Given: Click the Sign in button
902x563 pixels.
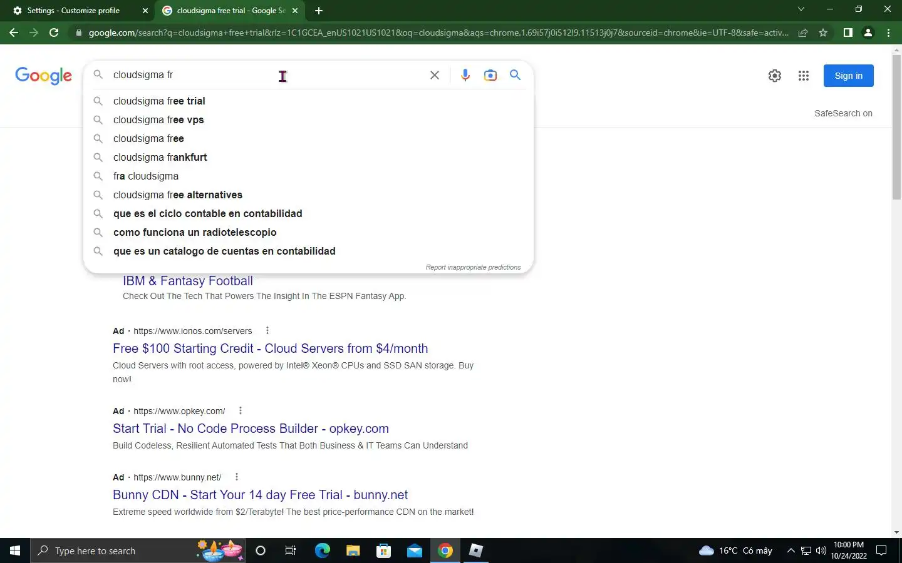Looking at the screenshot, I should click(x=848, y=76).
